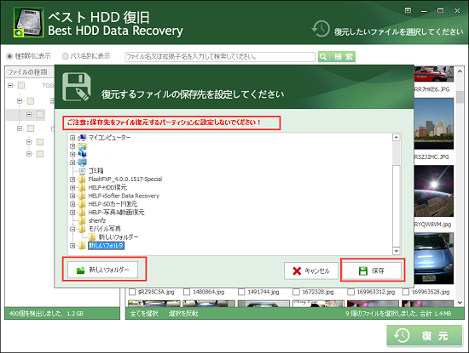
Task: Click the ゴミ箱 recycle bin icon
Action: [x=83, y=171]
